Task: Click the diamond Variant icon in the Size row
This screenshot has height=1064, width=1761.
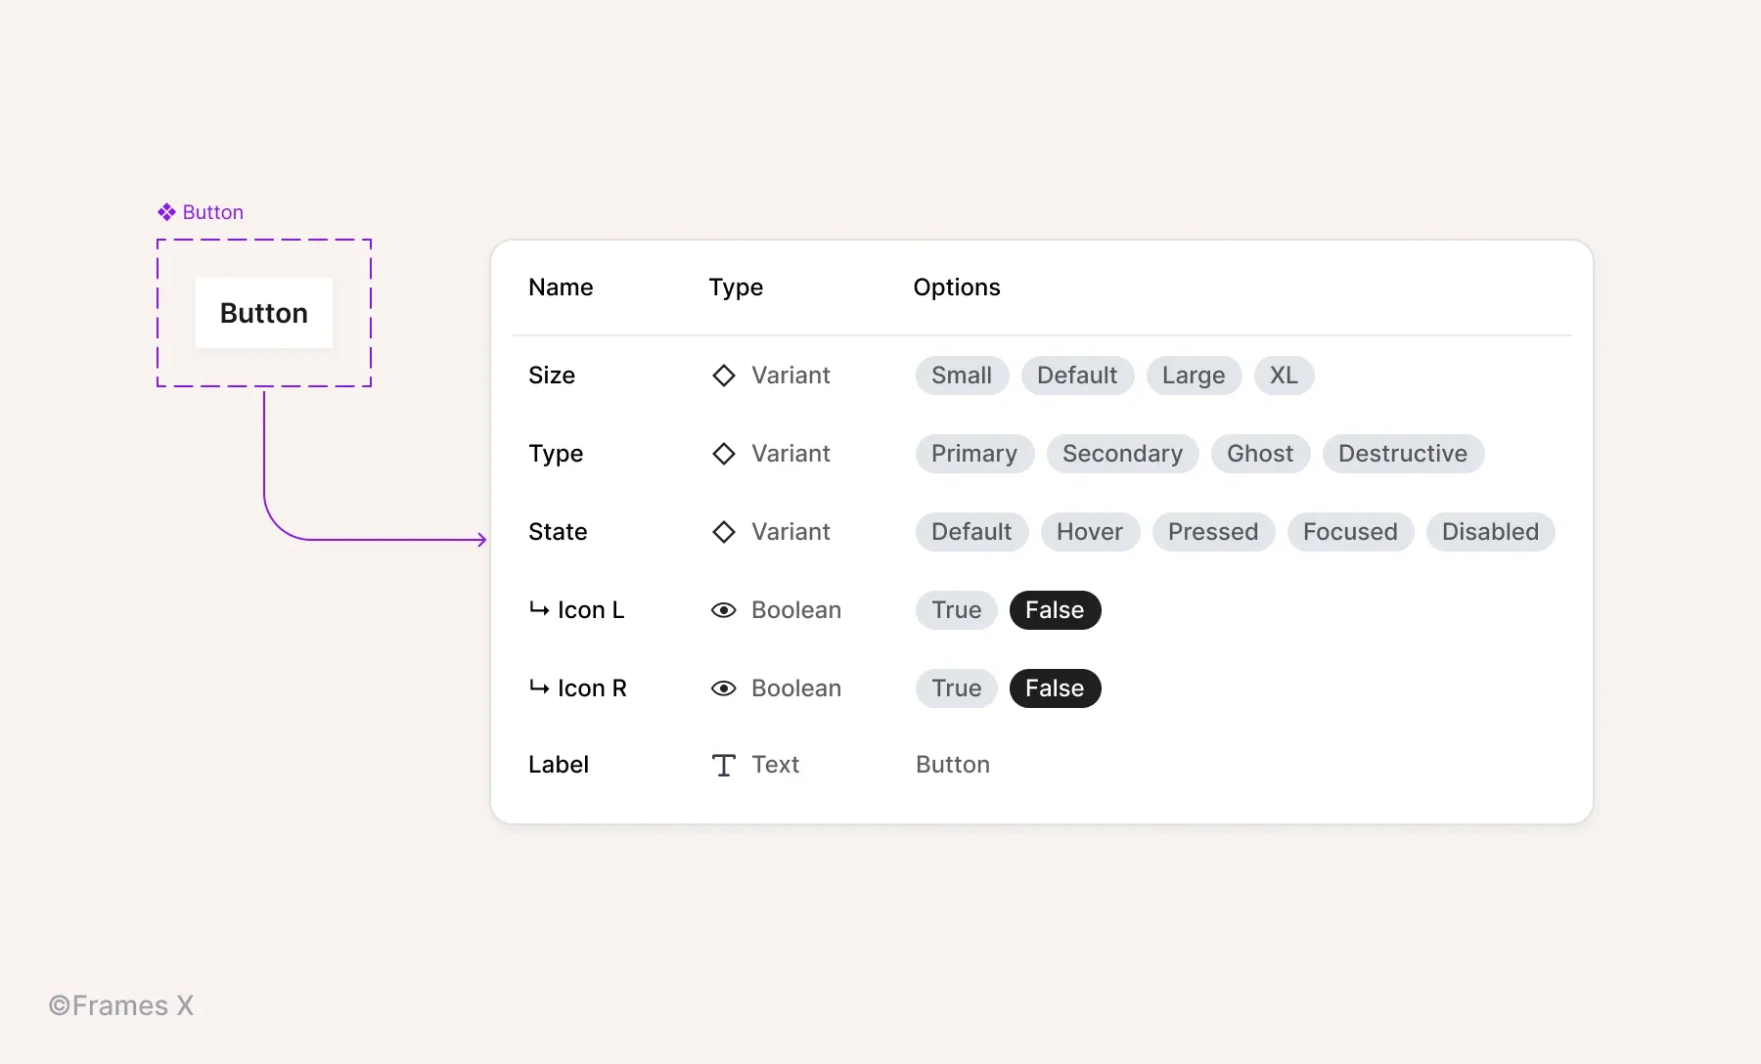Action: click(x=724, y=376)
